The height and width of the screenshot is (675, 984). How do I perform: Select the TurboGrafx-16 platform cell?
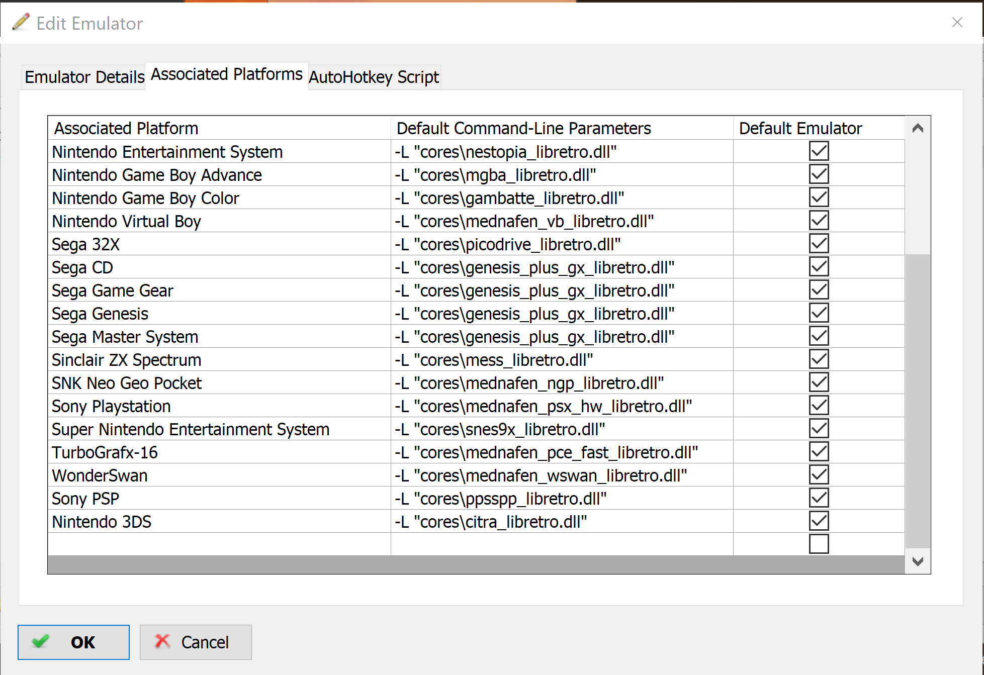(x=219, y=452)
